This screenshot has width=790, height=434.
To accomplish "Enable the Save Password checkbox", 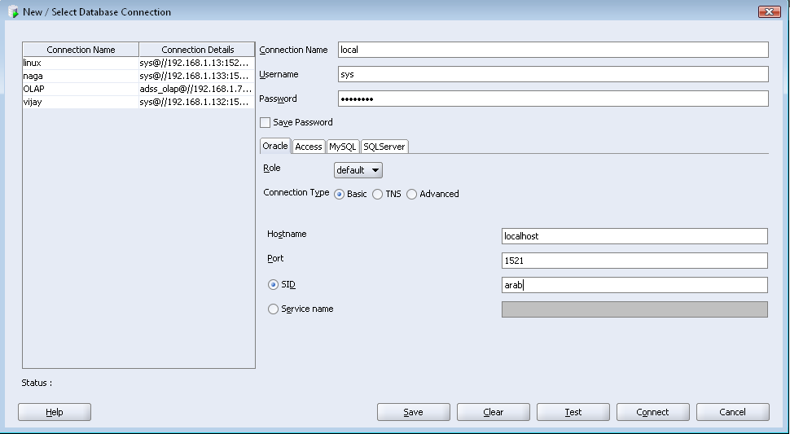I will pos(265,122).
